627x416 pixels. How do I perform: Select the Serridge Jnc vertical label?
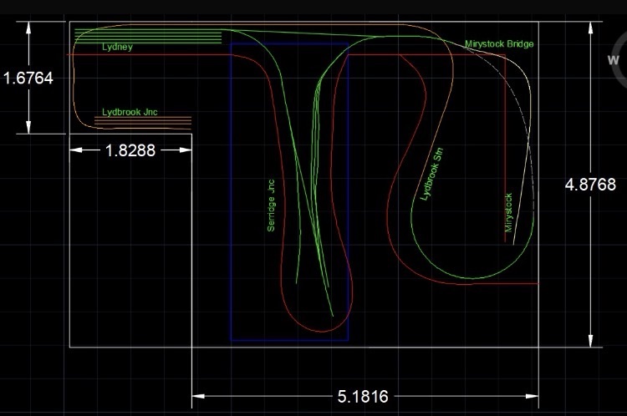(x=271, y=203)
